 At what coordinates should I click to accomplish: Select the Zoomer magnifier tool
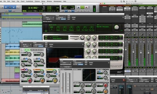[x=2, y=7]
